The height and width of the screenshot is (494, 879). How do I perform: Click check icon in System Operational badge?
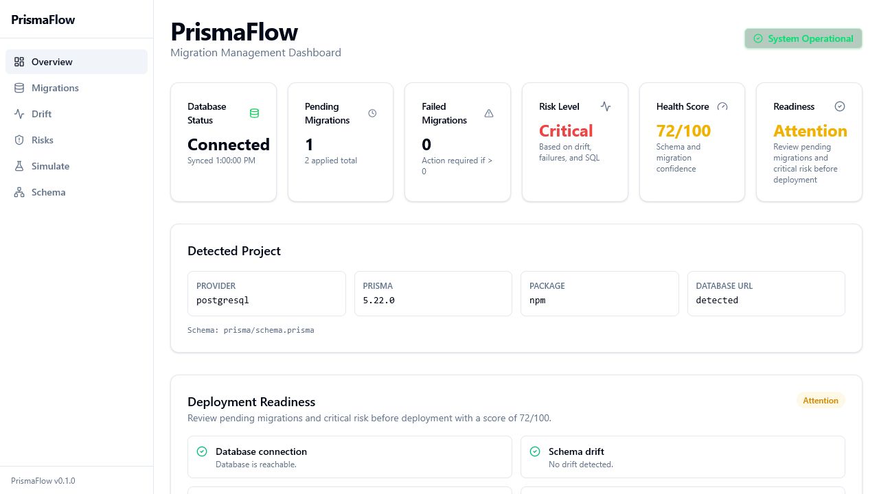[758, 38]
